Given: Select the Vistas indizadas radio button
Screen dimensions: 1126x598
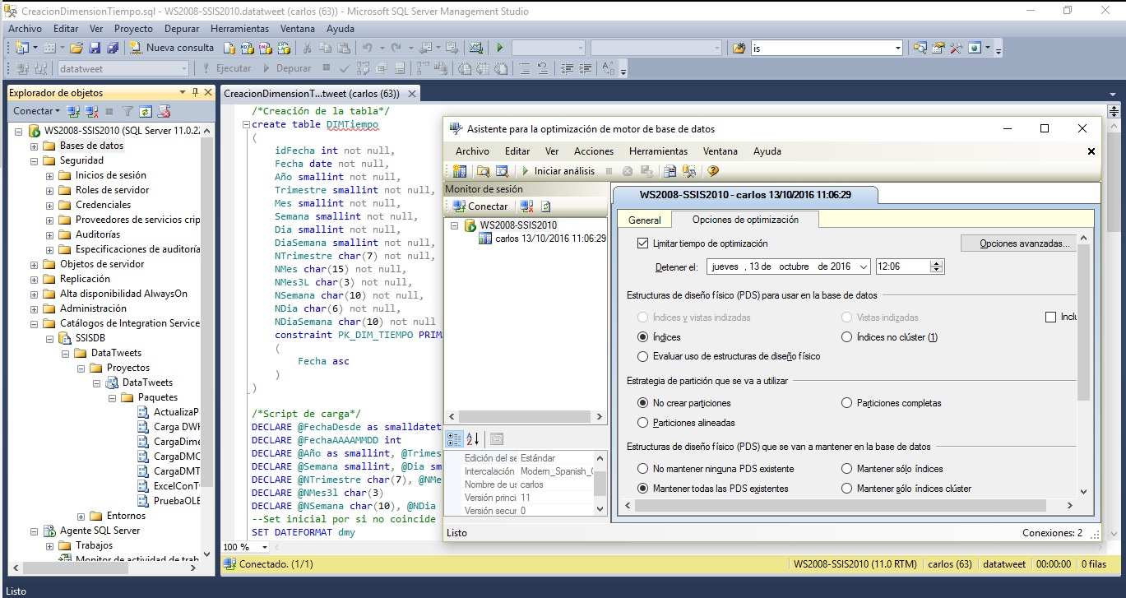Looking at the screenshot, I should point(847,317).
